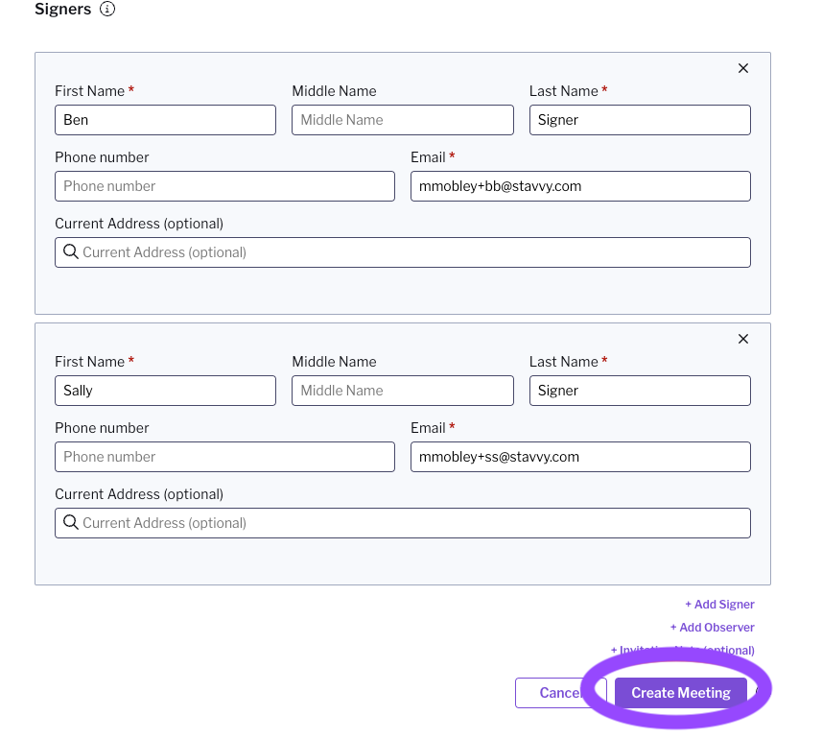Click the Create Meeting button
Image resolution: width=822 pixels, height=739 pixels.
[680, 693]
